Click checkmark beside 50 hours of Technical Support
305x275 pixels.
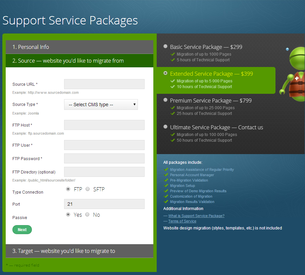pos(172,140)
